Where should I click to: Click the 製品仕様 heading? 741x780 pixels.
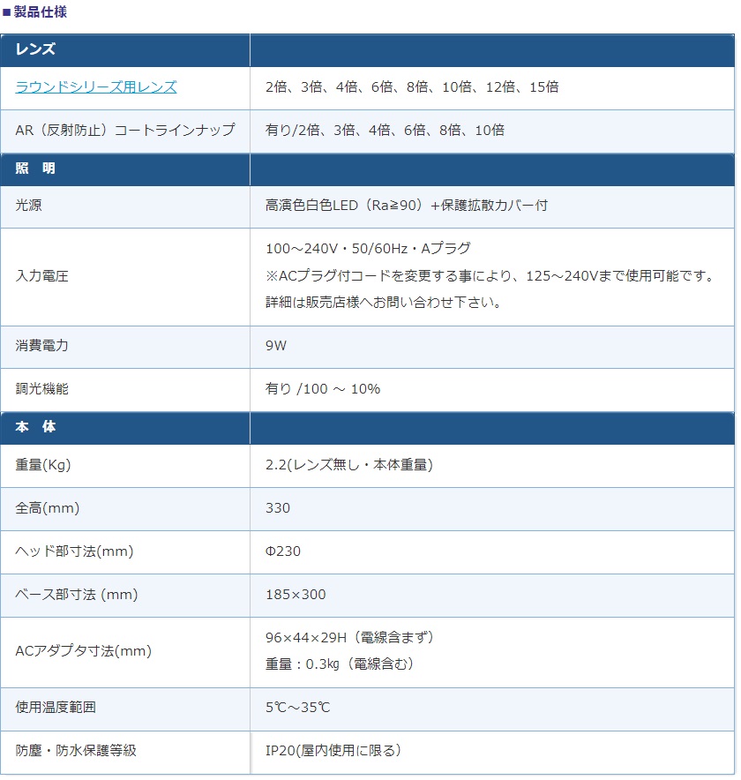tap(41, 12)
